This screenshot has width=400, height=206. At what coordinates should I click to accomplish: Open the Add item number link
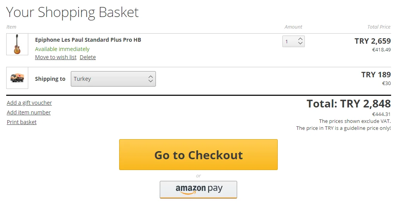click(x=29, y=112)
